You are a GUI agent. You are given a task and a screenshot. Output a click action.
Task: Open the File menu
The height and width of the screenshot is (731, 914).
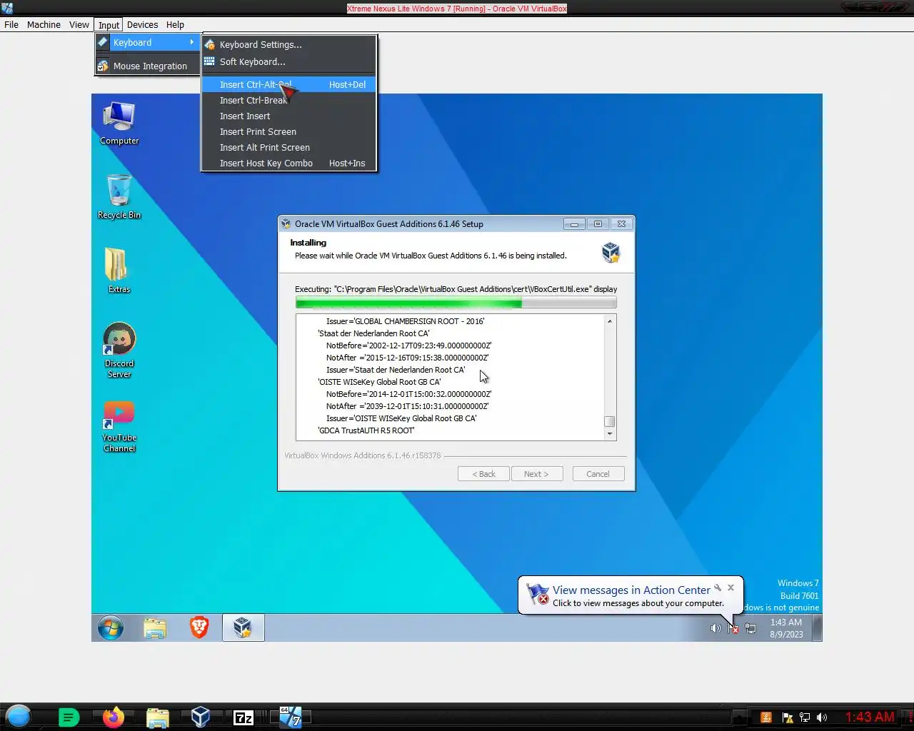tap(11, 24)
